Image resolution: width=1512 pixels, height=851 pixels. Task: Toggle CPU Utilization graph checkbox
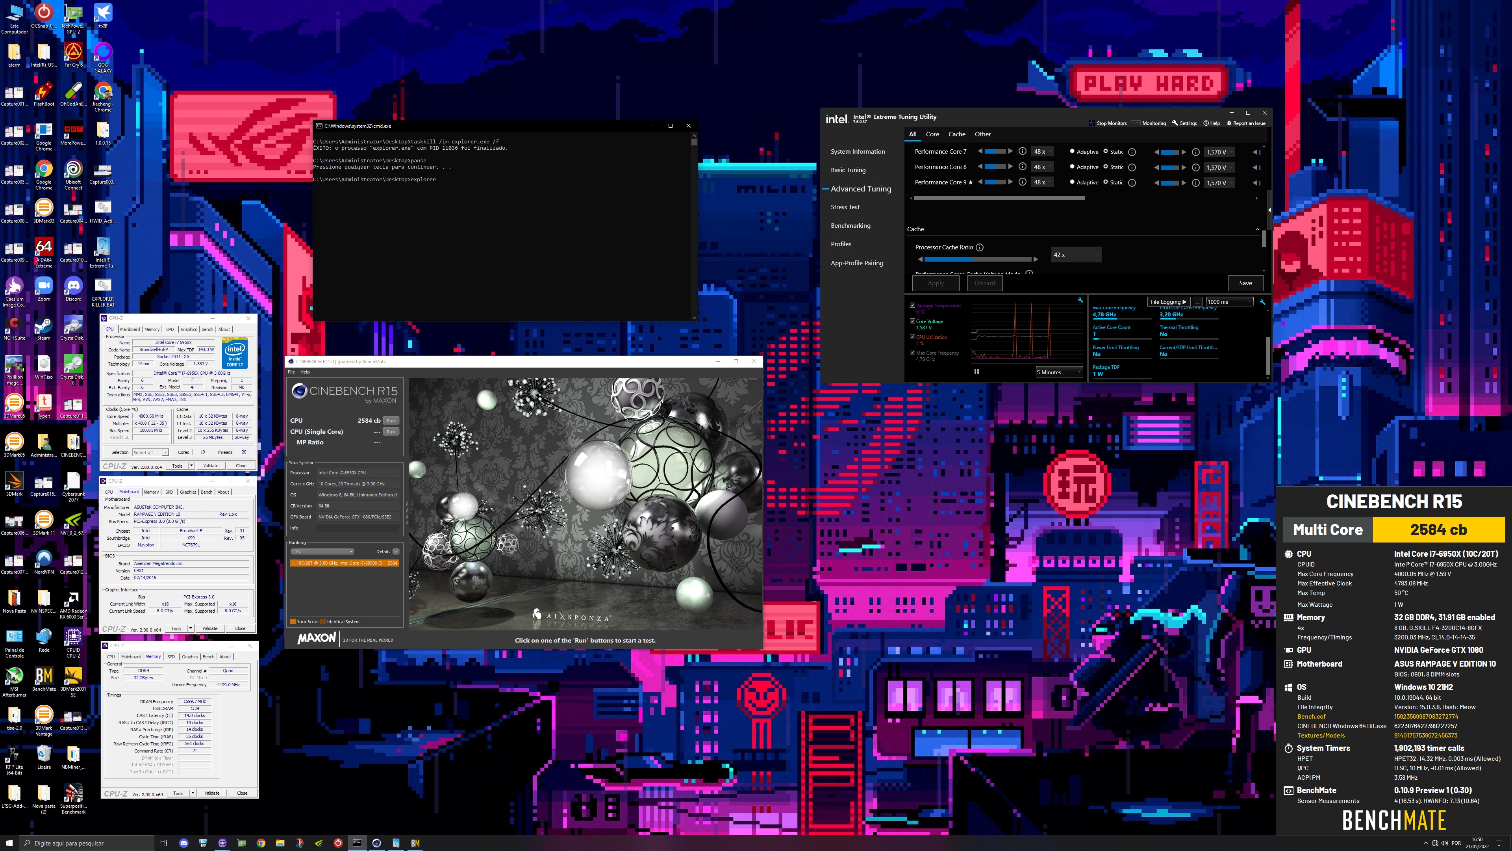coord(912,337)
